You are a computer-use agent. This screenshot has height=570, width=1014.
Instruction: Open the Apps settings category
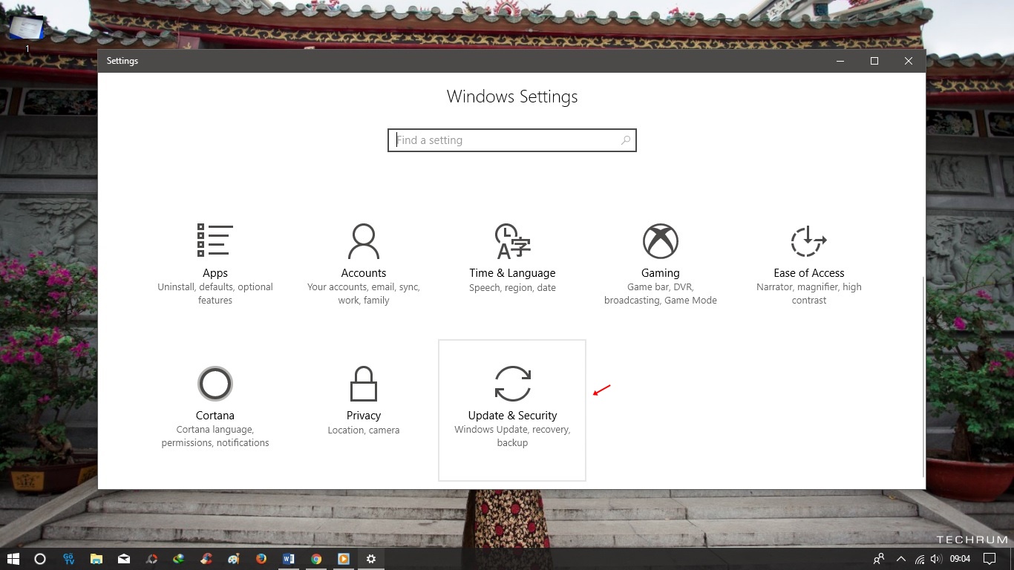click(215, 266)
